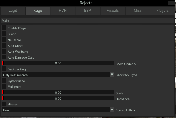Click the BAIM Under X slider
Screen dimensions: 176x118
pos(58,63)
